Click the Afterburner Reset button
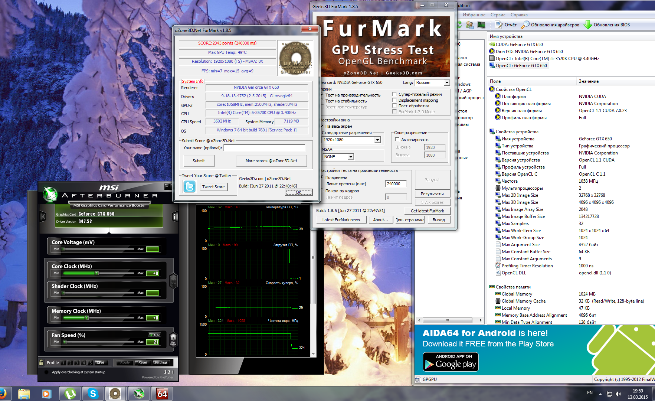 pos(143,362)
